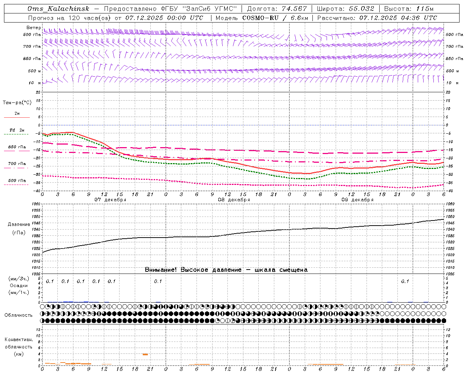465x372 pixels.
Task: Click the Конвективн. облачность (км) panel label
Action: coord(19,347)
